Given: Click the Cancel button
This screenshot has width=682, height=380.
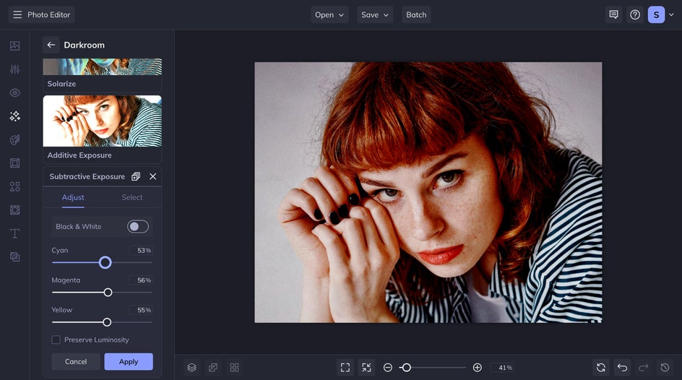Looking at the screenshot, I should [x=76, y=362].
